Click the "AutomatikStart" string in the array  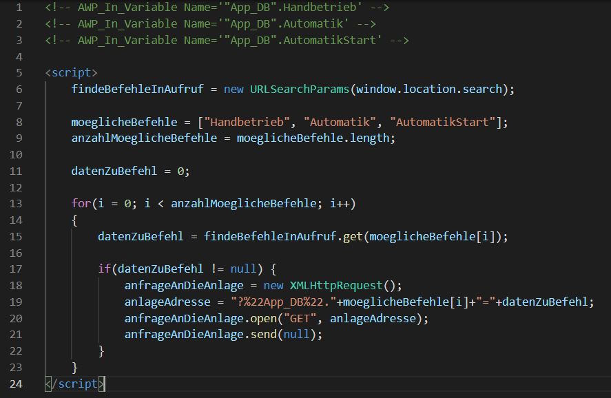click(443, 122)
